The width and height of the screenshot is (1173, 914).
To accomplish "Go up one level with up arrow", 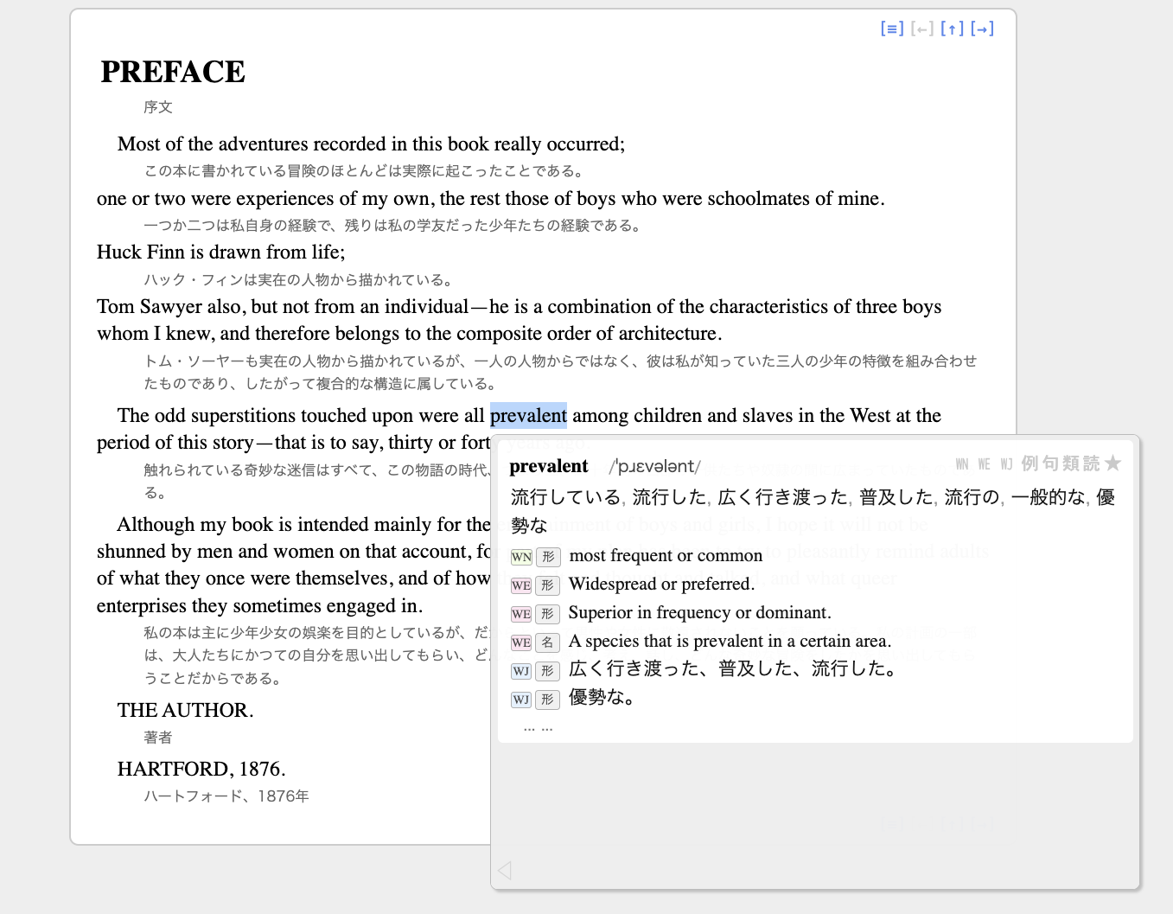I will tap(952, 29).
